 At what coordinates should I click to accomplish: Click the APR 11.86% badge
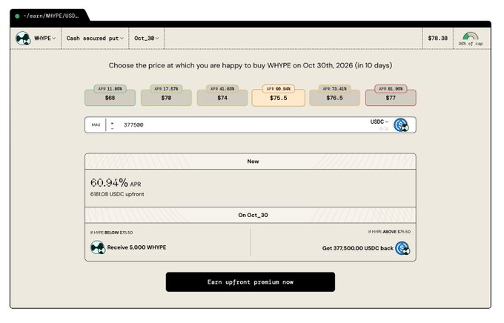110,89
